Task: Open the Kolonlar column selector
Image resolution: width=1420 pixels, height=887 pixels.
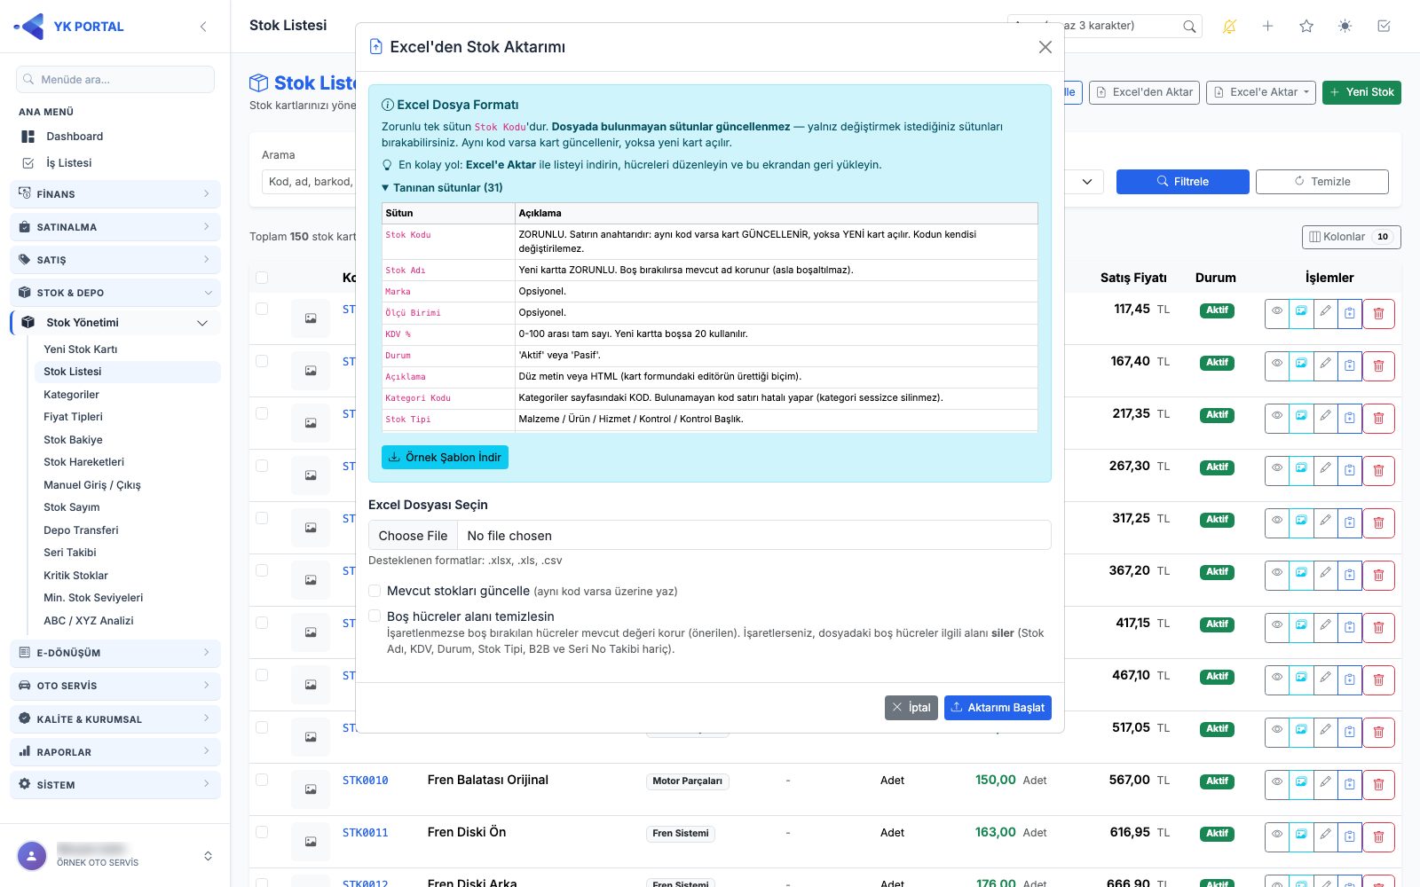Action: click(x=1351, y=237)
